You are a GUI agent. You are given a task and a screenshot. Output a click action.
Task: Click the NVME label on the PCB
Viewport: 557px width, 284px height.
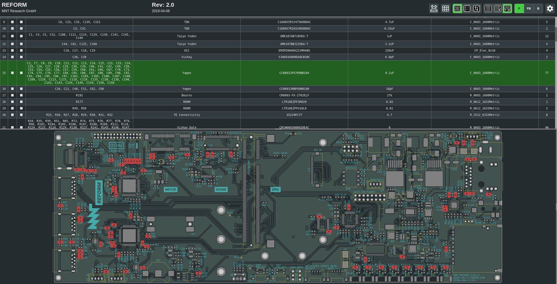221,189
